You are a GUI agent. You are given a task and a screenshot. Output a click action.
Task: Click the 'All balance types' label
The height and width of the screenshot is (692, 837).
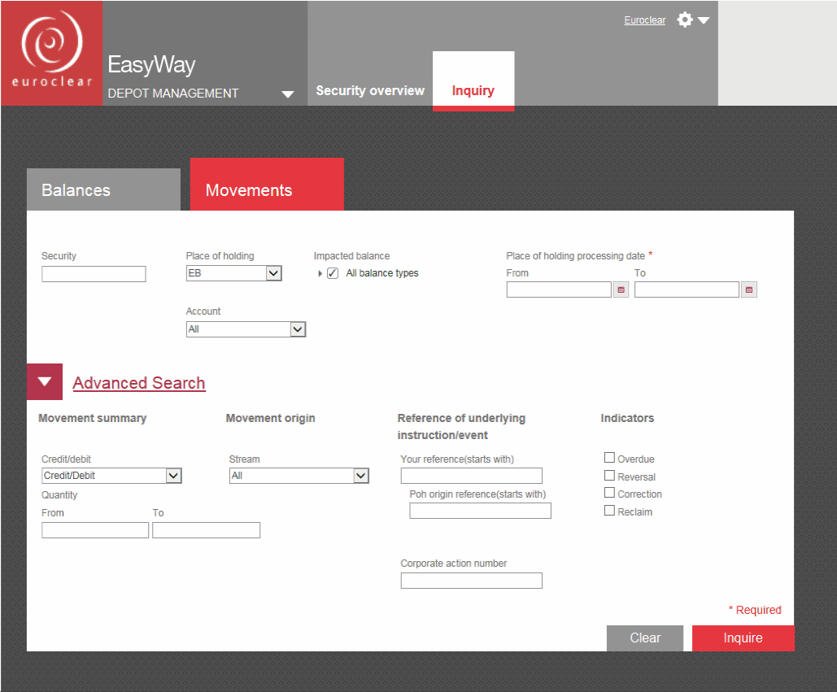click(x=382, y=273)
